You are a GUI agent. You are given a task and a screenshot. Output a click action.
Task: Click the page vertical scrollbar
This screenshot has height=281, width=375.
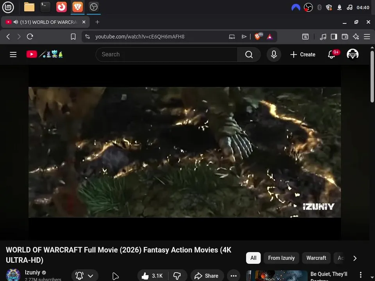point(372,76)
